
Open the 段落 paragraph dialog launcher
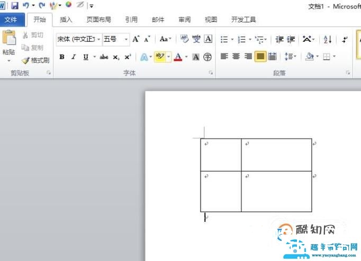(348, 73)
